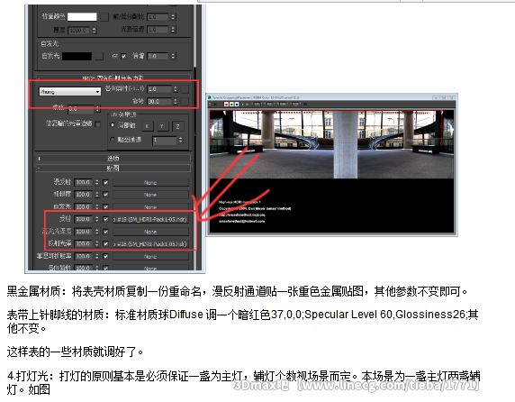Click the alpha channel icon in crop window

click(x=242, y=105)
